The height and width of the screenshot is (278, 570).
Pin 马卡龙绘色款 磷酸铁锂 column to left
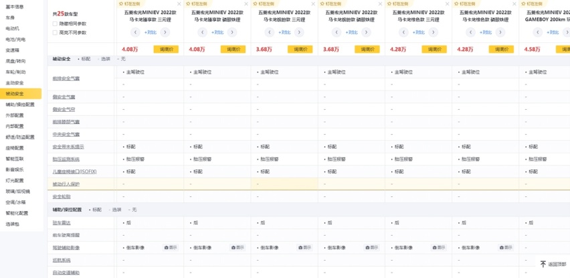[463, 3]
